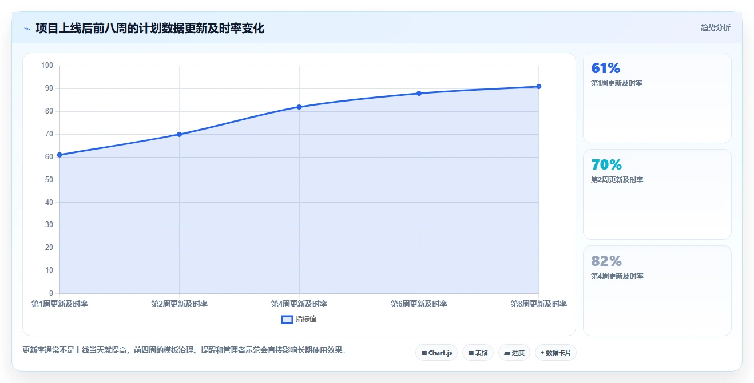Click the icon inside the 表格 tag
This screenshot has height=383, width=754.
(471, 353)
